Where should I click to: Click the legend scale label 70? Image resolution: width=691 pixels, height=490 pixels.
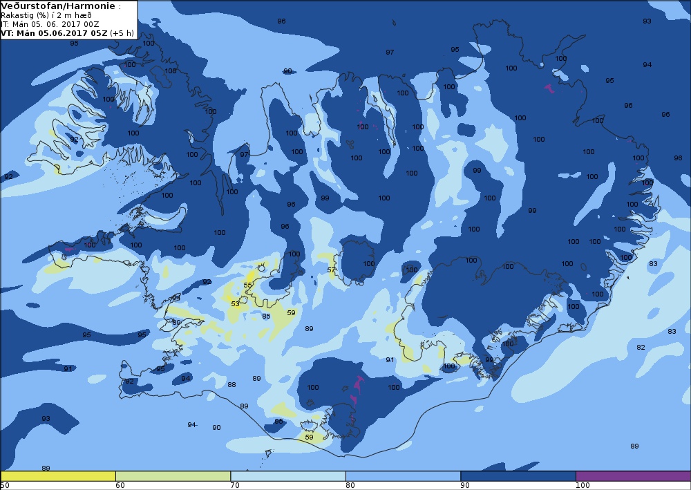[235, 485]
